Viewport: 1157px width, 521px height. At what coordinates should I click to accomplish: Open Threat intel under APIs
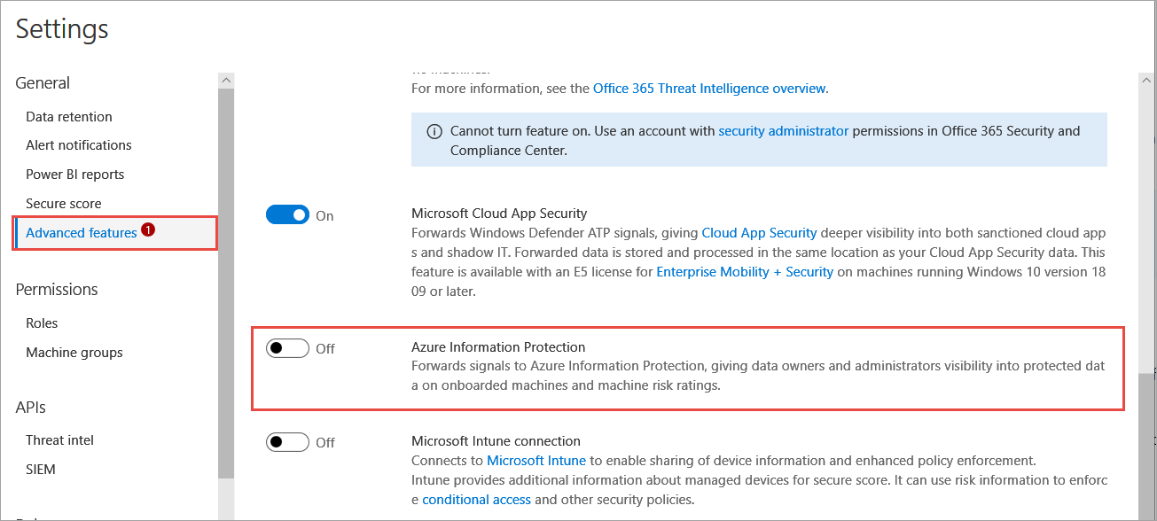click(59, 440)
